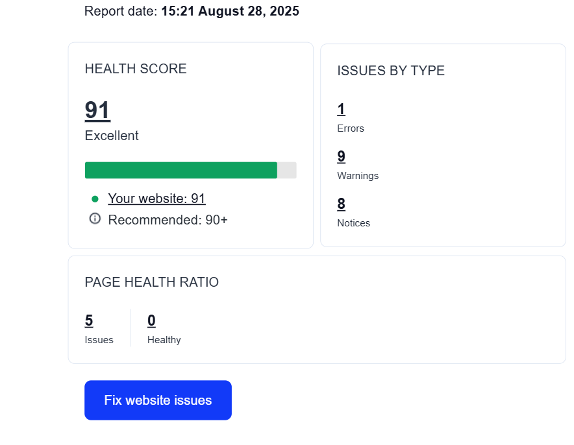The width and height of the screenshot is (574, 445).
Task: Click the green dot before Your website
Action: [95, 199]
